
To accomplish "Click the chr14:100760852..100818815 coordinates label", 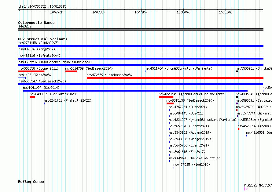I will [x=42, y=6].
